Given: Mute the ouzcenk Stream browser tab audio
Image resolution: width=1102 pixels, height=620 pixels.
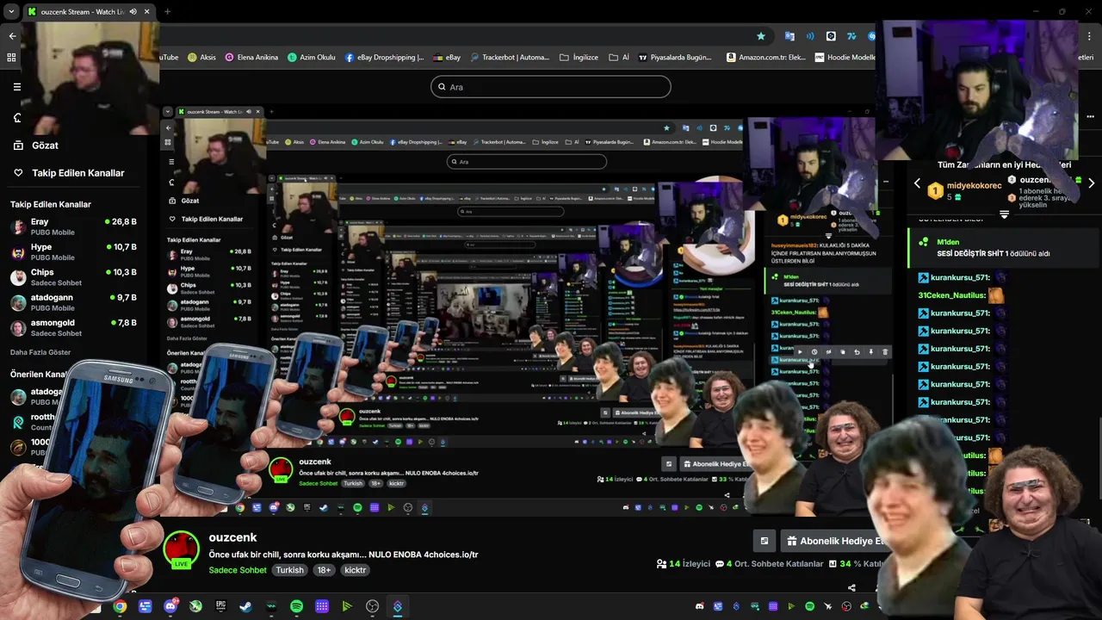Looking at the screenshot, I should [x=133, y=11].
